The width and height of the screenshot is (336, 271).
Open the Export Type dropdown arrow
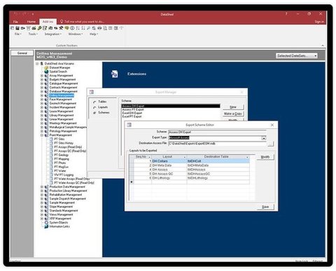[264, 138]
